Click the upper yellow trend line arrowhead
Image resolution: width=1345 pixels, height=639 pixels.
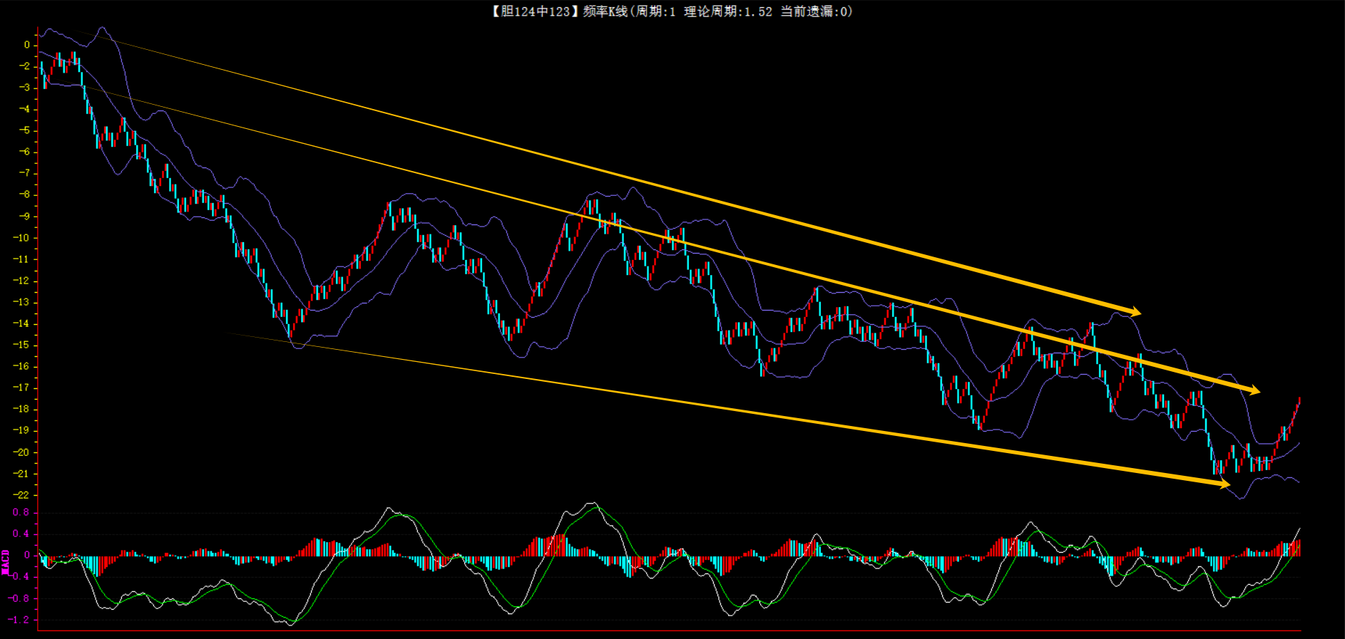pyautogui.click(x=1135, y=311)
